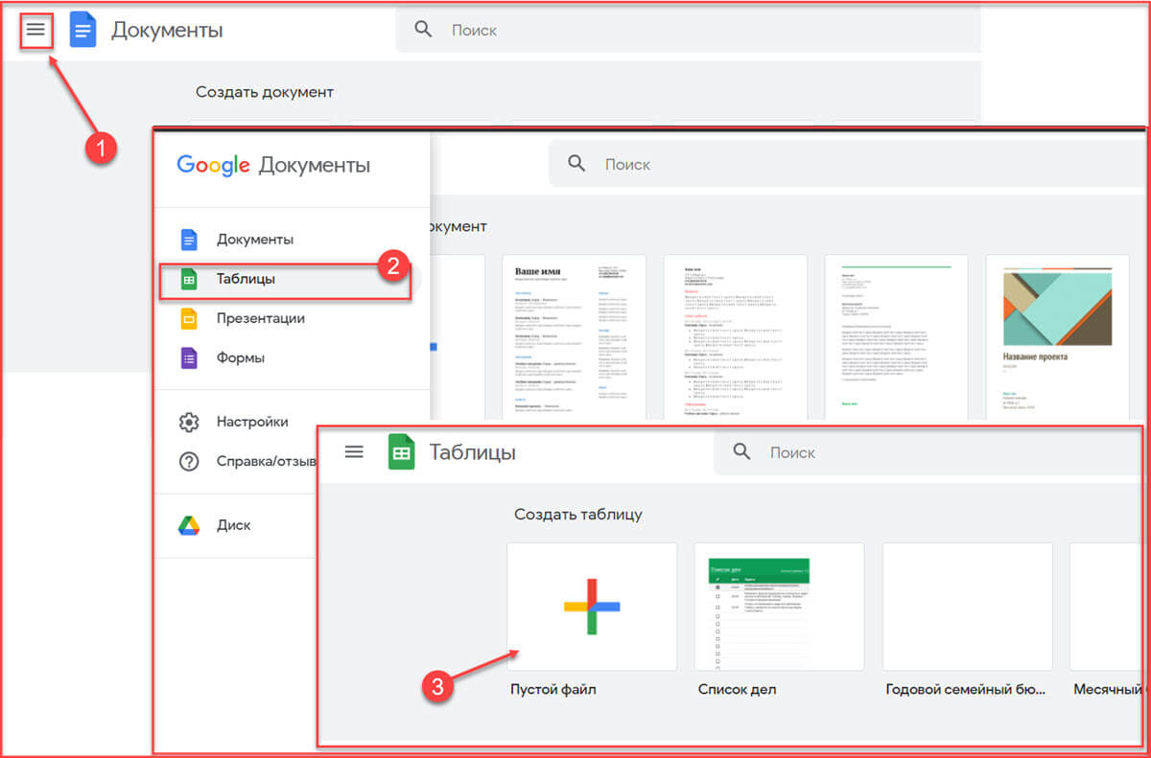This screenshot has height=758, width=1151.
Task: Open the Ваше имя resume template
Action: [x=574, y=337]
